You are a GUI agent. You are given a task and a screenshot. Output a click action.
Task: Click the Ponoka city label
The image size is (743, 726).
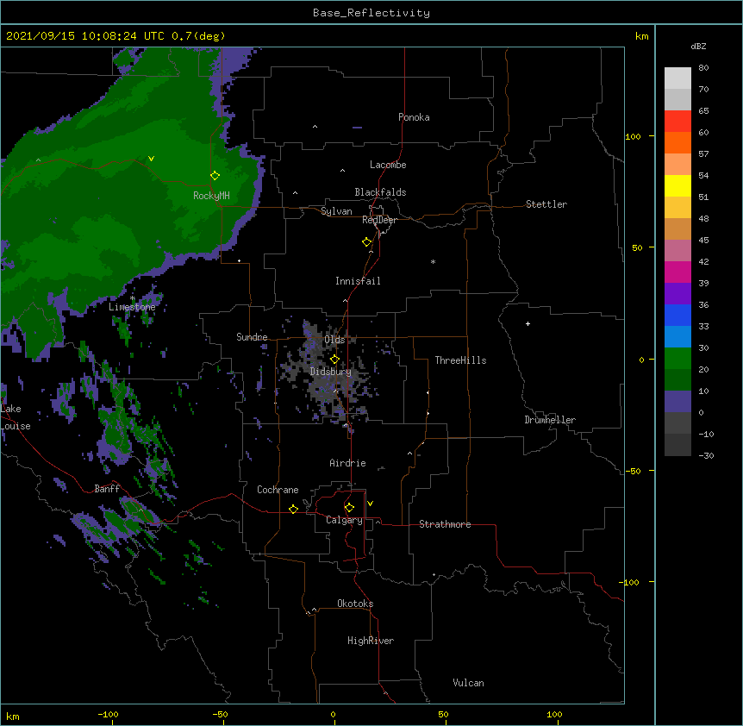(414, 117)
